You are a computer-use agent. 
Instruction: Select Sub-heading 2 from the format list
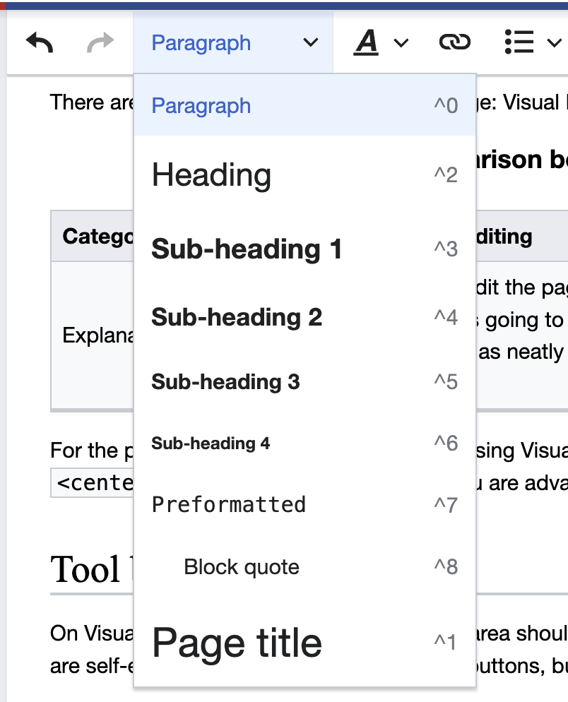click(237, 318)
